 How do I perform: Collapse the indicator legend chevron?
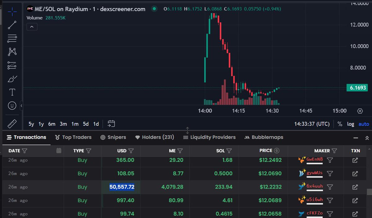(32, 27)
